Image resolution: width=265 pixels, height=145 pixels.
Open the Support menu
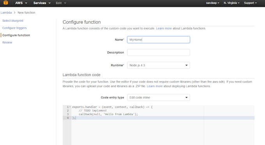point(250,3)
